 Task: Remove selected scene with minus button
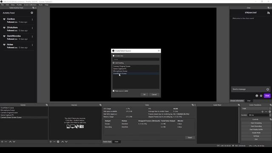coord(6,142)
